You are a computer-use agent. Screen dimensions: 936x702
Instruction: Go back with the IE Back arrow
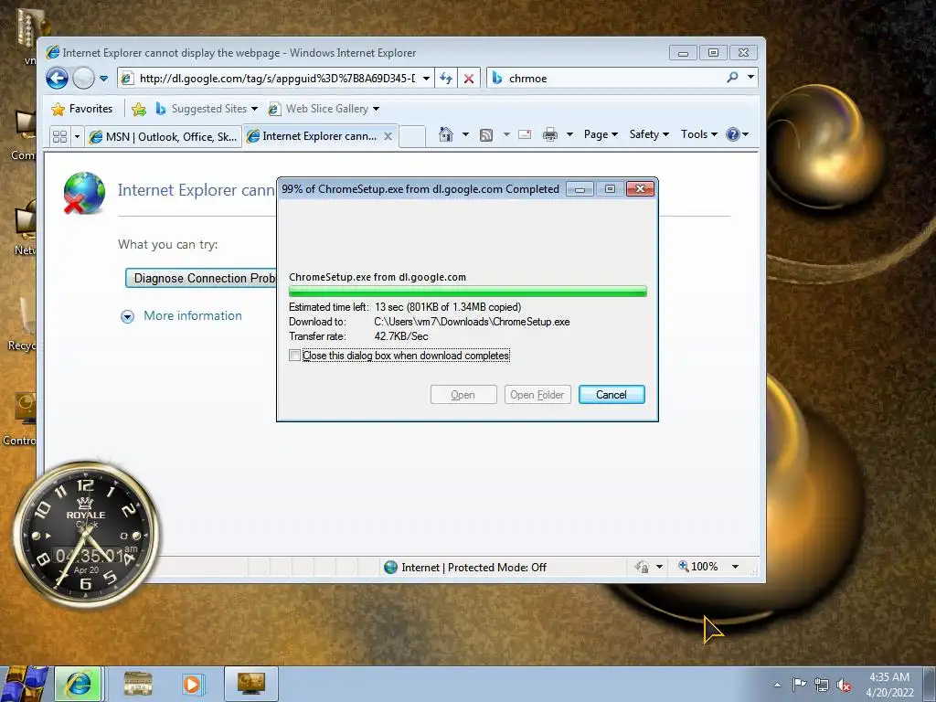(x=58, y=79)
